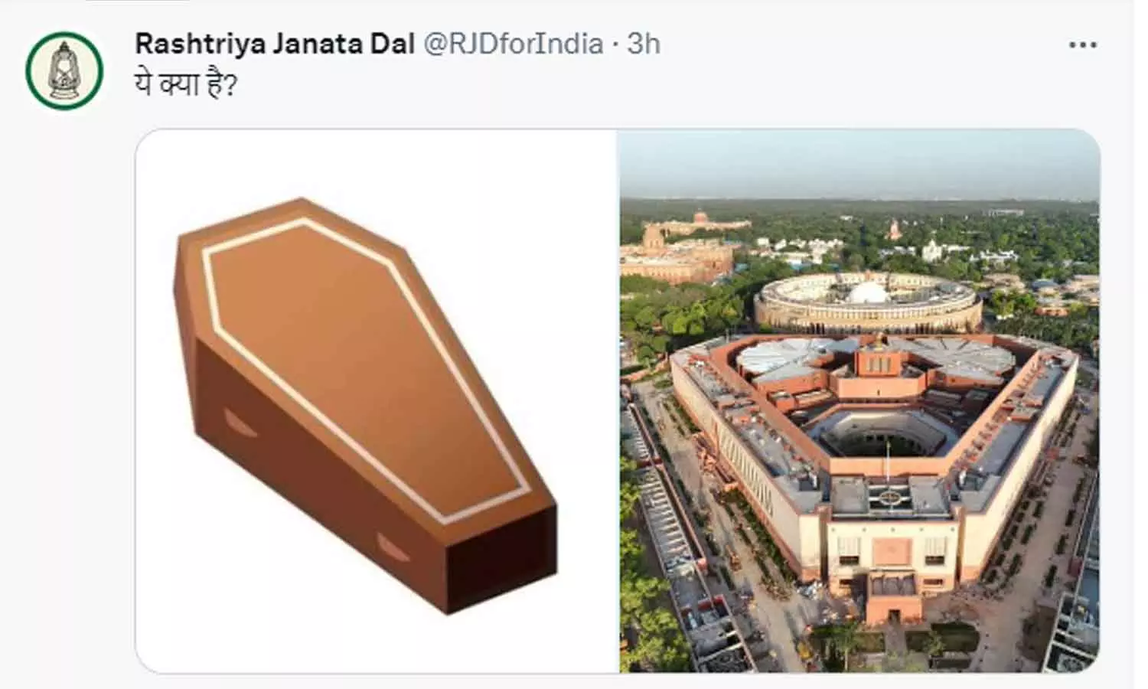The image size is (1148, 689).
Task: Click the lantern symbol inside the avatar
Action: coord(64,70)
